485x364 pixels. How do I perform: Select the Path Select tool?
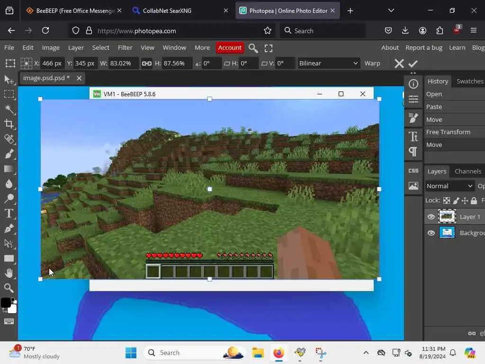[9, 244]
